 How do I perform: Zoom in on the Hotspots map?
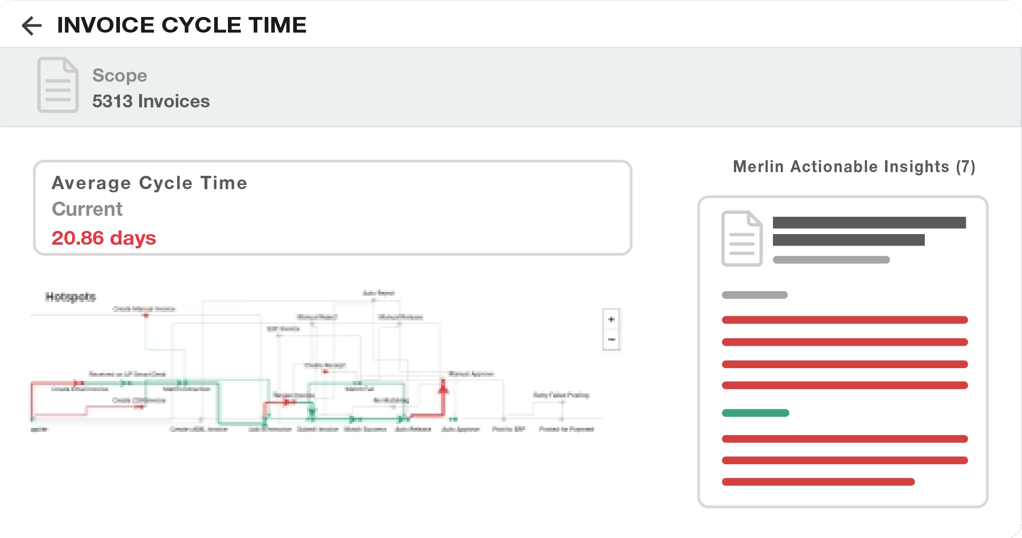pyautogui.click(x=611, y=319)
